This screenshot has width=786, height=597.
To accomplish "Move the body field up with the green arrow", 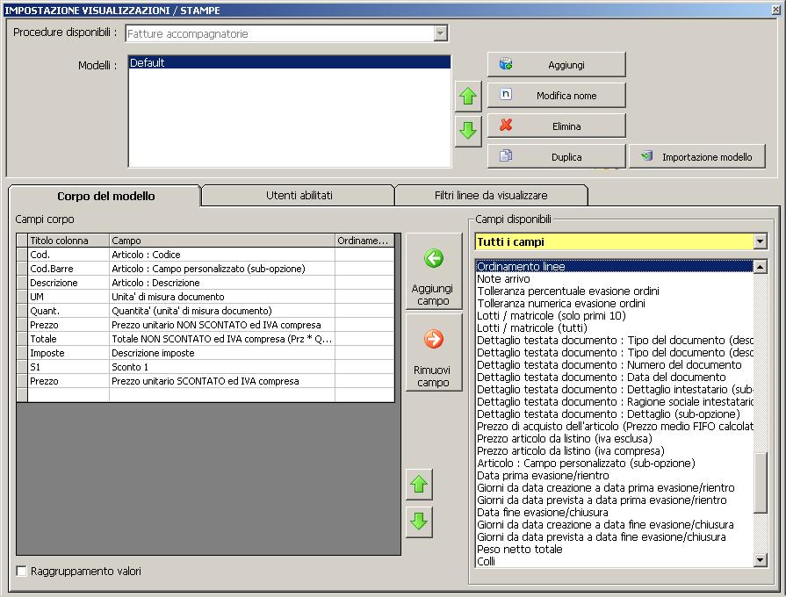I will [419, 484].
